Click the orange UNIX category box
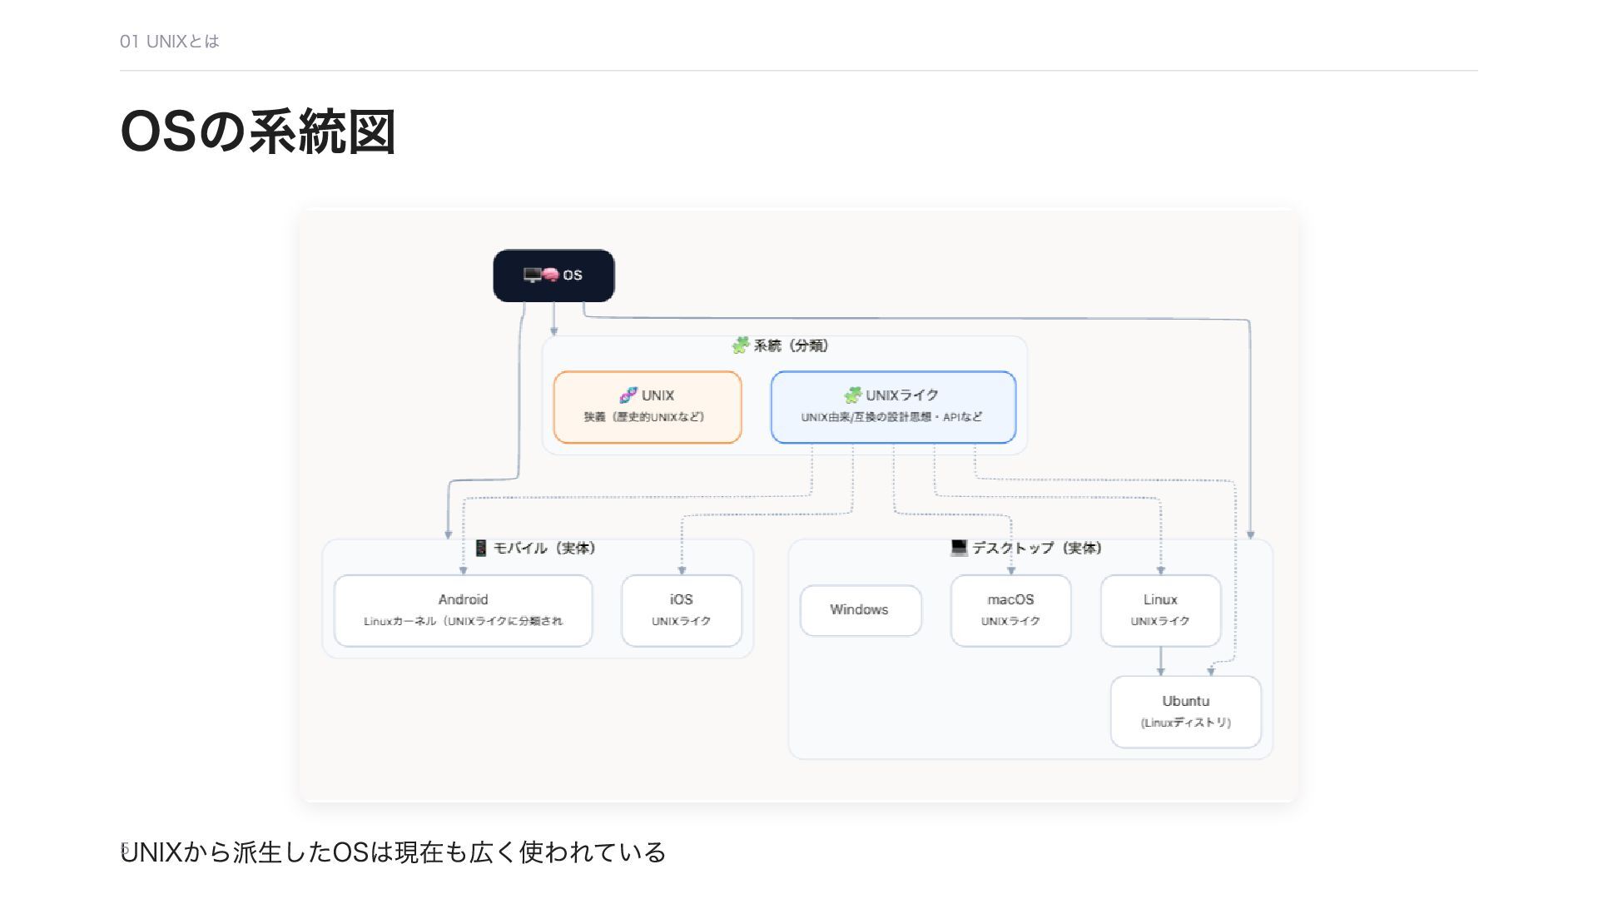 point(648,406)
